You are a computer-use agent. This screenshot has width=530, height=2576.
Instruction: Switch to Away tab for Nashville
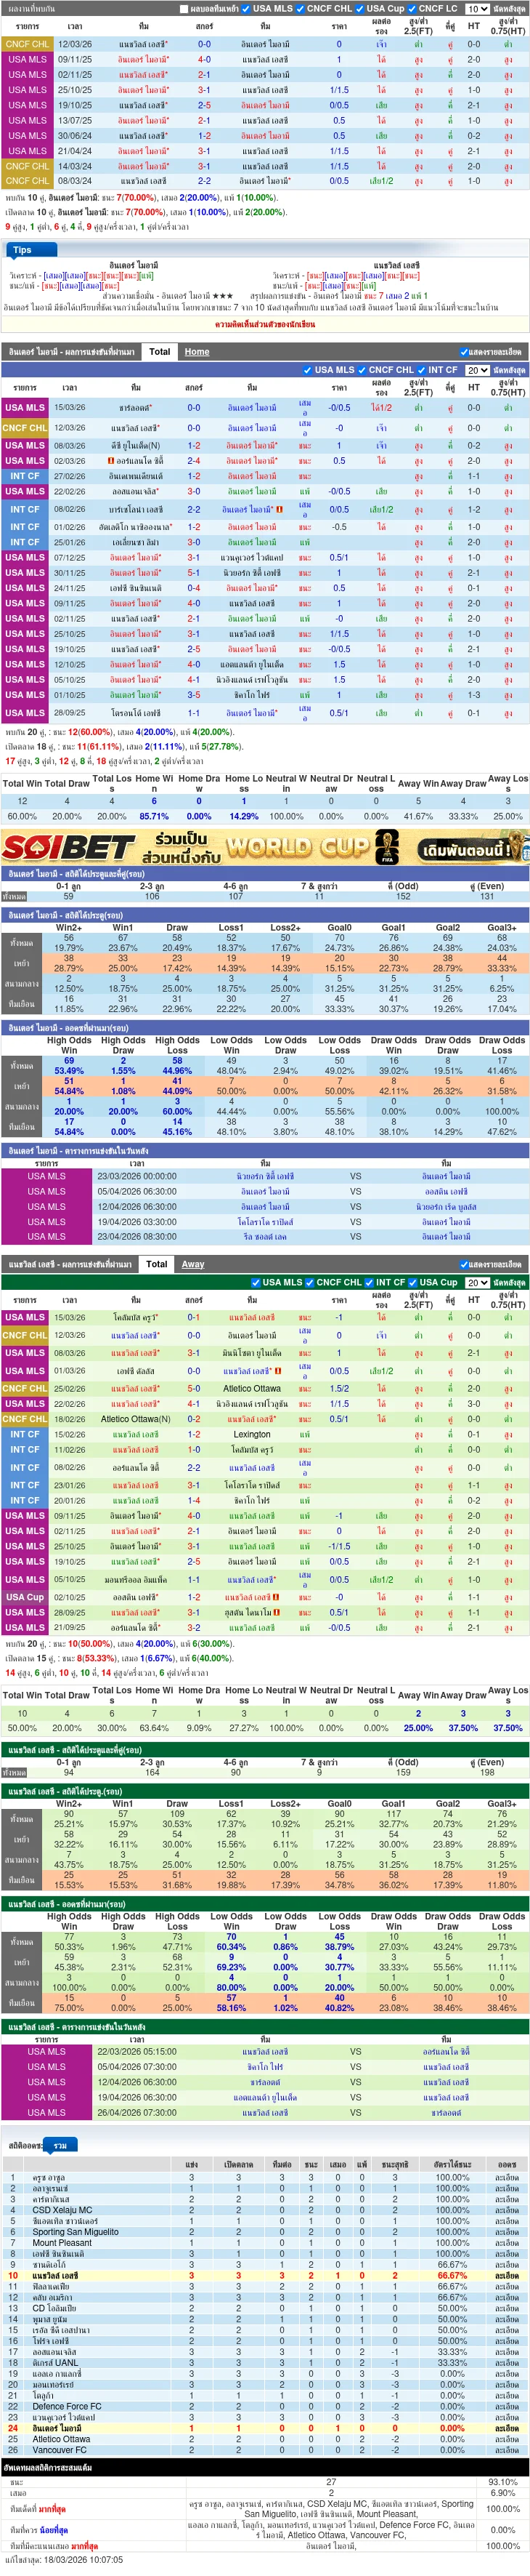192,1264
